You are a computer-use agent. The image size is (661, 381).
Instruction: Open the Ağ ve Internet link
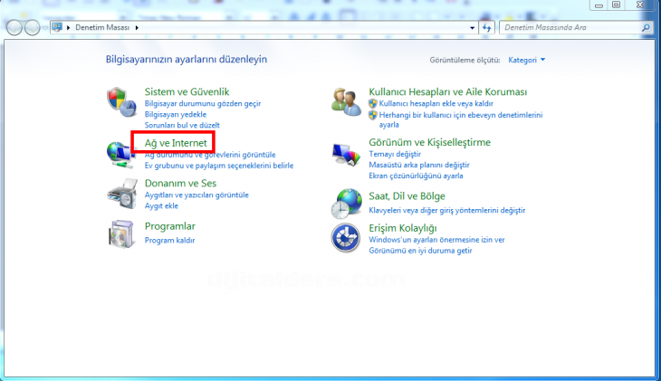pos(176,143)
